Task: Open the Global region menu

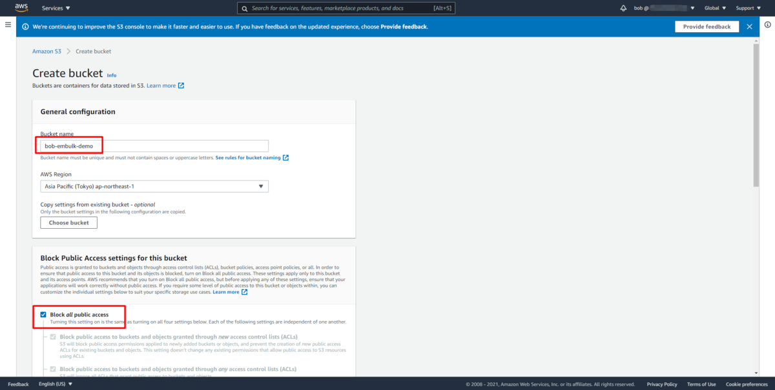Action: click(x=715, y=8)
